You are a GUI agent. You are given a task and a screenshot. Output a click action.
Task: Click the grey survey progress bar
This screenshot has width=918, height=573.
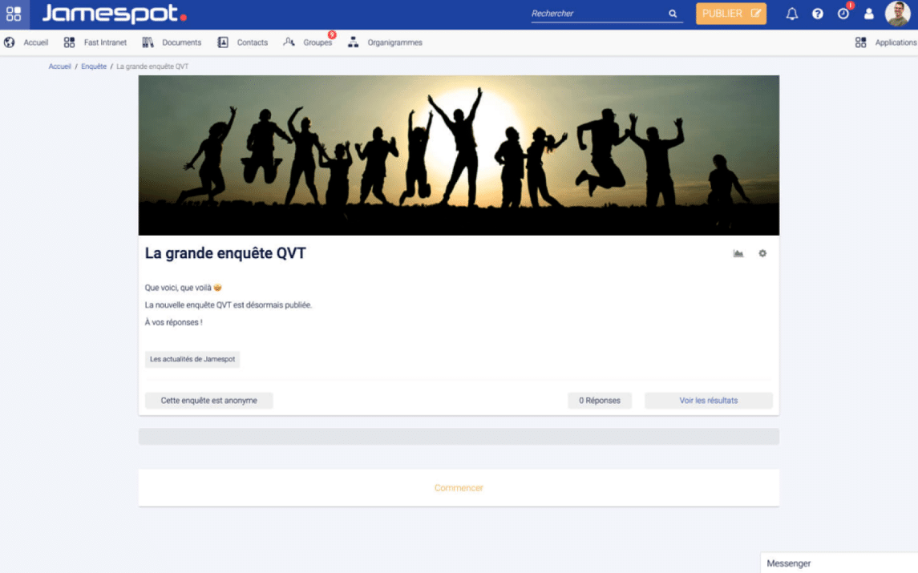point(459,437)
